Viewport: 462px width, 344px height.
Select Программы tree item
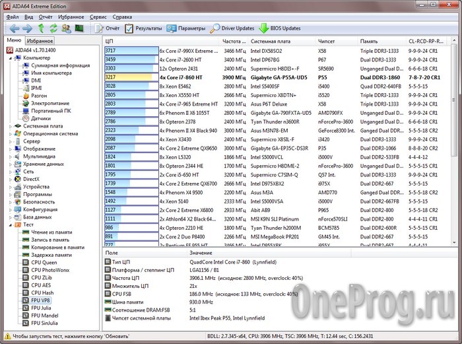click(x=38, y=194)
